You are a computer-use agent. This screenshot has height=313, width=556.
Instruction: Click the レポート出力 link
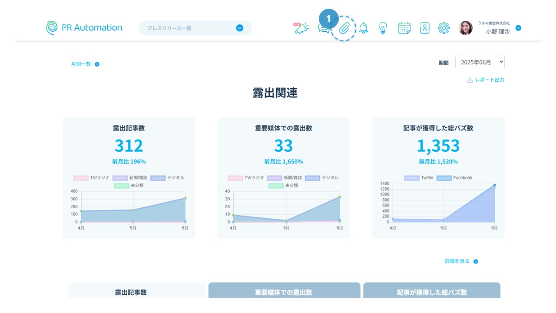[486, 80]
